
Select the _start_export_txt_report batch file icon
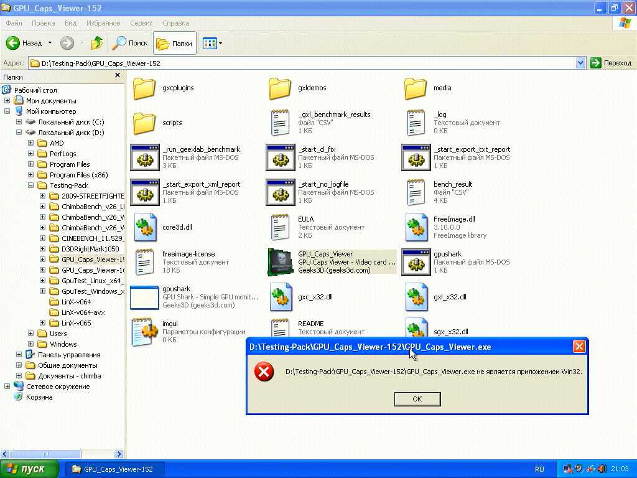(416, 157)
